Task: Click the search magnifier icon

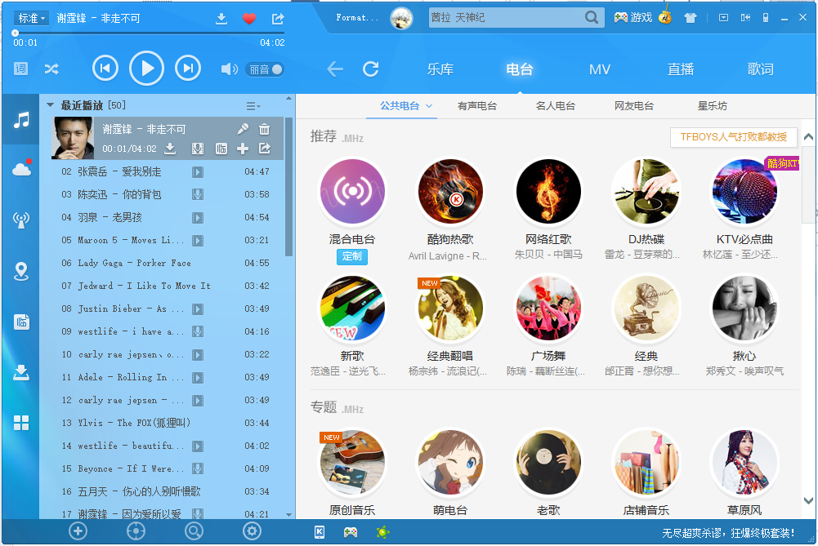Action: coord(592,18)
